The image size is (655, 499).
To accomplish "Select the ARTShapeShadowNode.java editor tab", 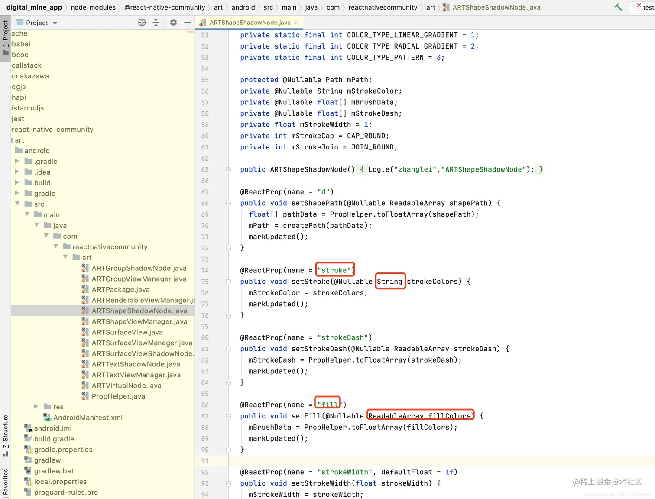I will (249, 23).
